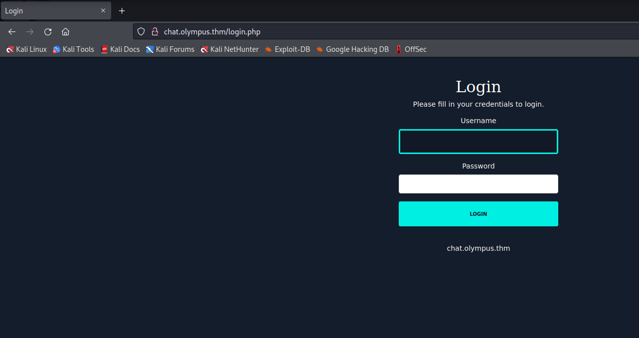Click the Kali Linux dragon bookmark icon
Screen dimensions: 639x338
[10, 49]
